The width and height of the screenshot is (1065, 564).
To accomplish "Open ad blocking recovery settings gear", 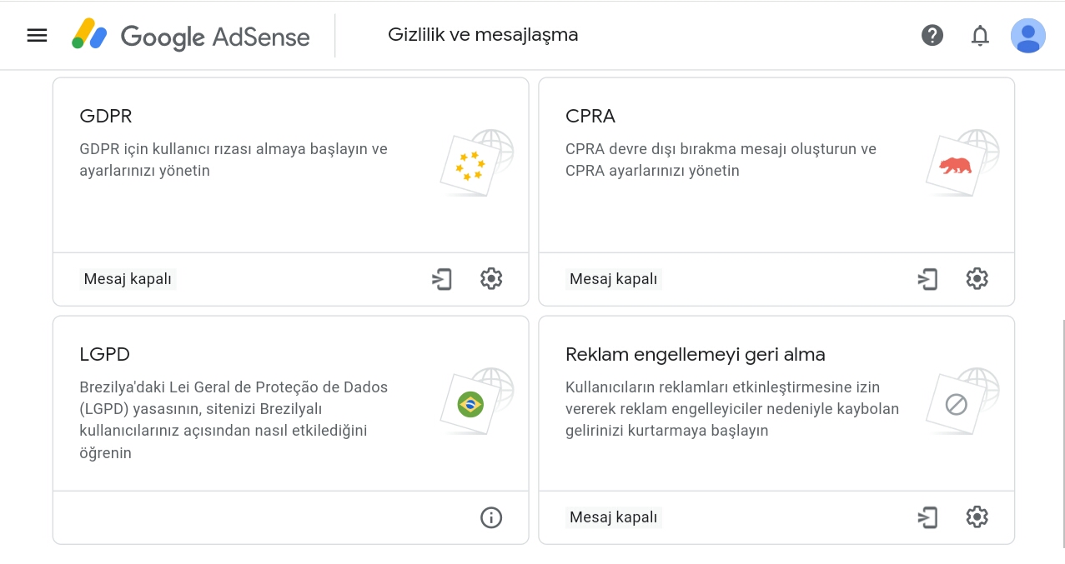I will [977, 517].
